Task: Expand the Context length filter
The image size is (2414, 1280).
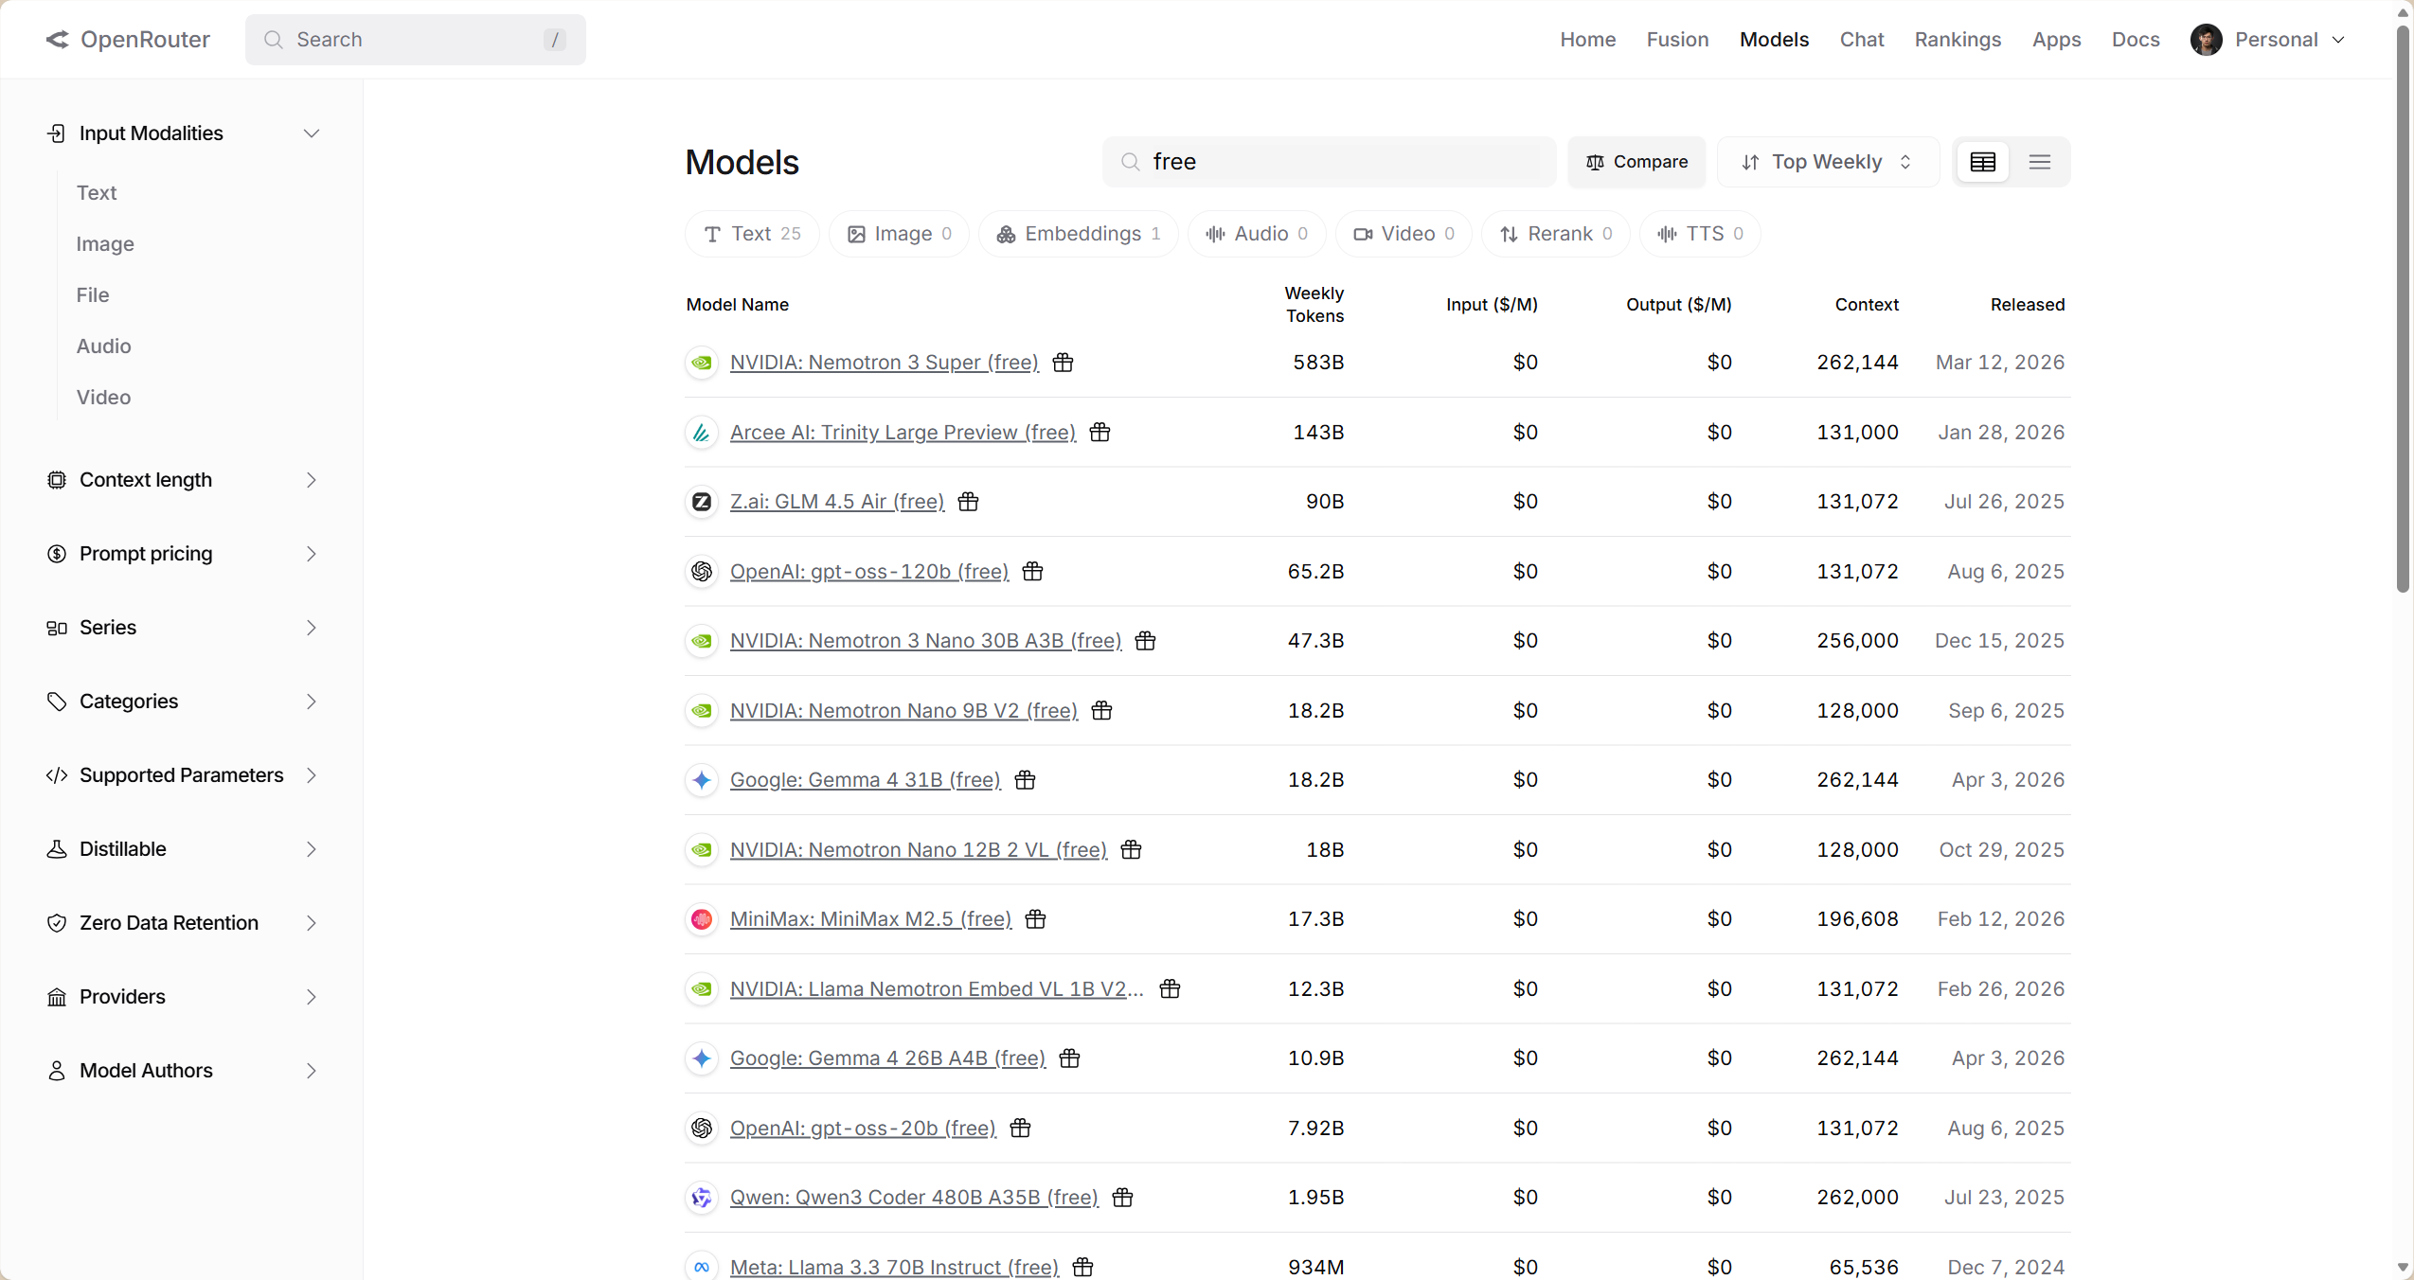Action: coord(182,480)
